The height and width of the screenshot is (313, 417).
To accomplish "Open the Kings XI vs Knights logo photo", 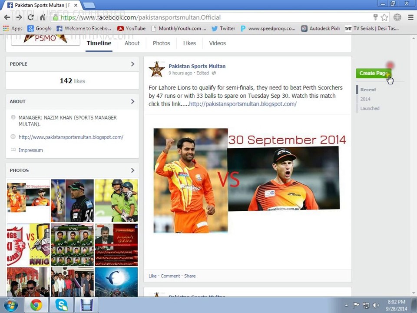I will tap(28, 245).
